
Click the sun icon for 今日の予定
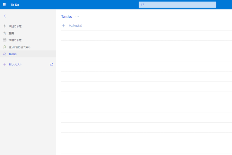click(x=5, y=26)
